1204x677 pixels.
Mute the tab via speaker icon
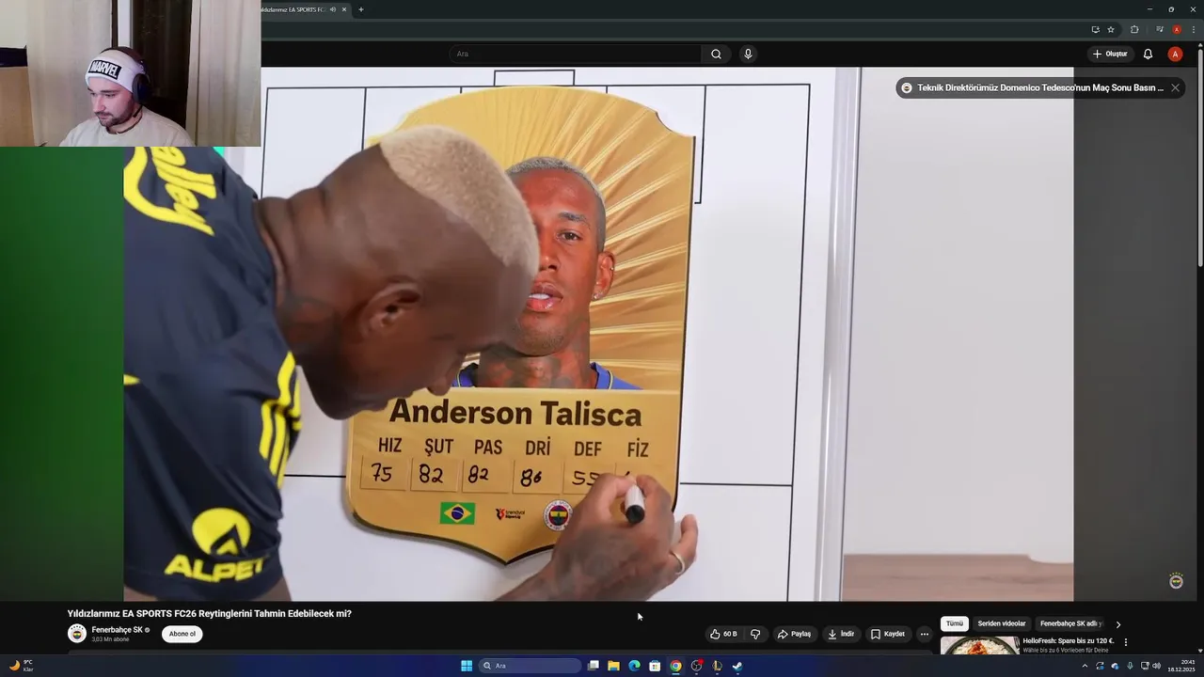(x=333, y=9)
